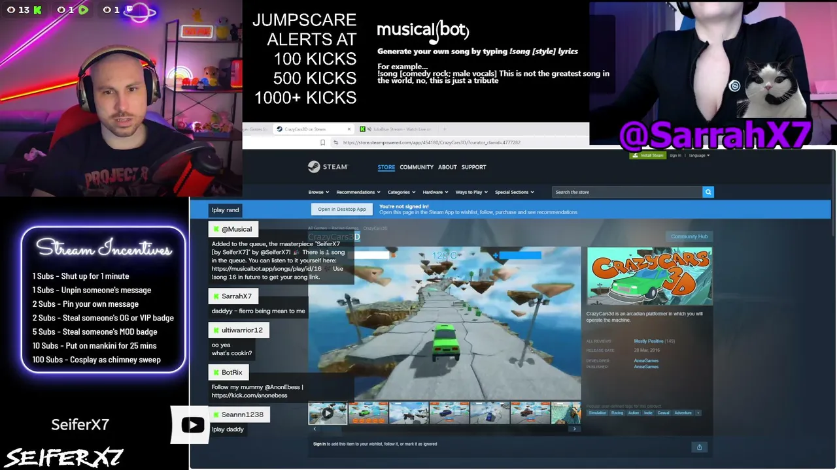Open the COMMUNITY menu
This screenshot has height=470, width=837.
coord(417,167)
